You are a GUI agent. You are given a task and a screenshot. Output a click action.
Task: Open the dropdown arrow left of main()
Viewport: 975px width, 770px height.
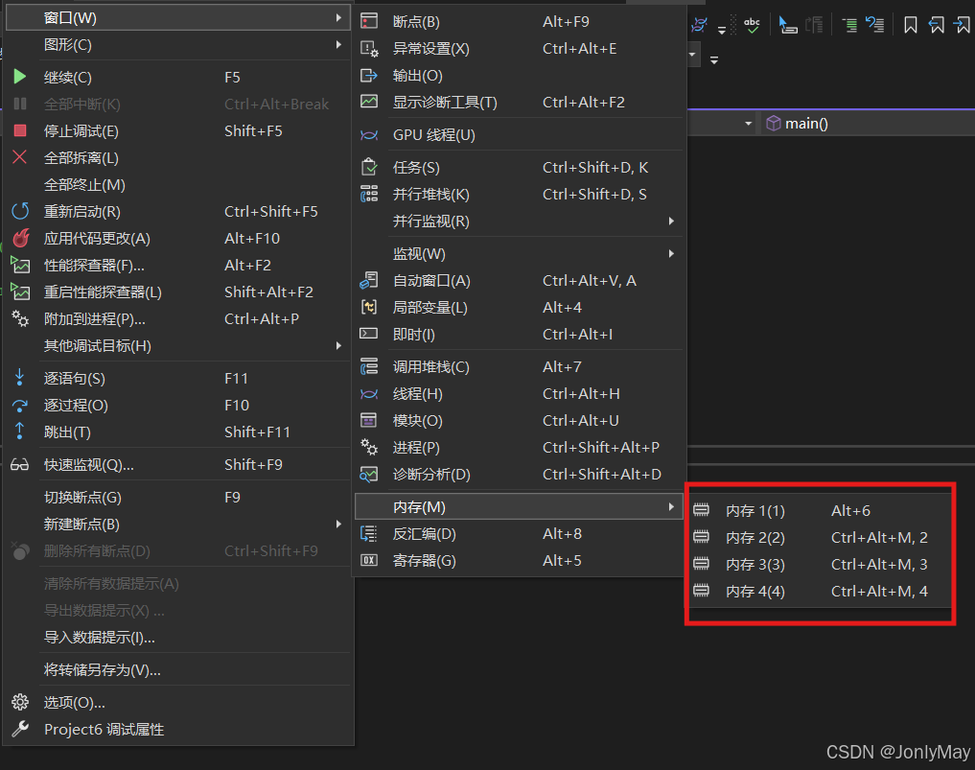pyautogui.click(x=748, y=124)
